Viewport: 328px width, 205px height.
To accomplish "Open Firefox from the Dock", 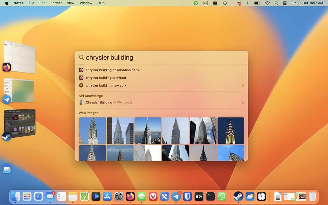I will (x=130, y=196).
